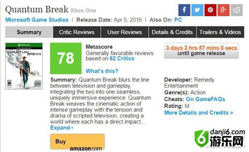The image size is (249, 152).
Task: Pin this page with Pinterest icon
Action: [210, 10]
